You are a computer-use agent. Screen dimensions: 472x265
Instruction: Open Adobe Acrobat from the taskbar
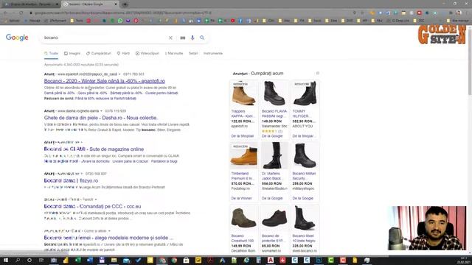210,260
